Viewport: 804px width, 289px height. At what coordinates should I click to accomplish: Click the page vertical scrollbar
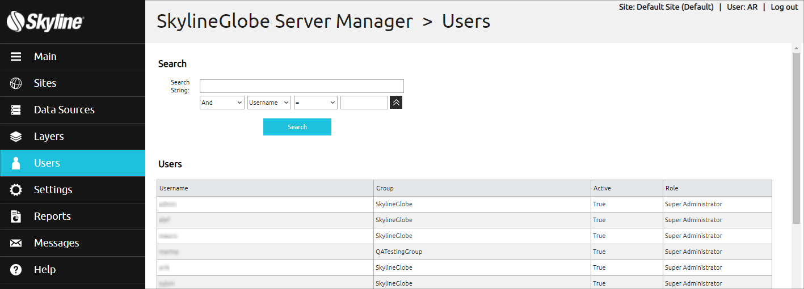797,138
